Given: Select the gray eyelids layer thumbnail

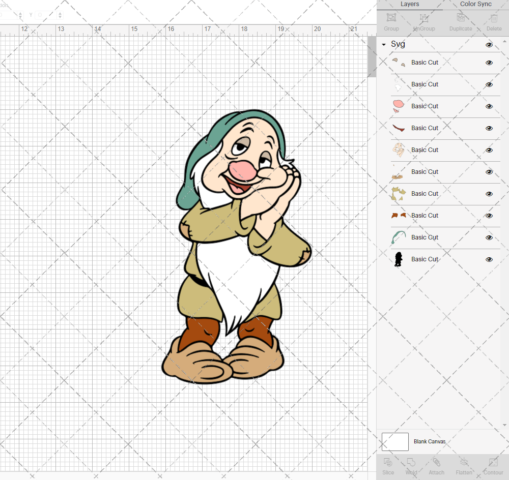Looking at the screenshot, I should pyautogui.click(x=399, y=62).
